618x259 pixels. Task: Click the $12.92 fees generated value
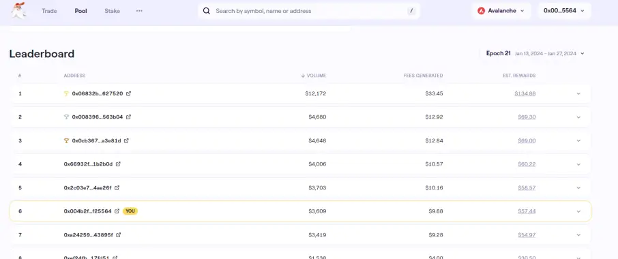point(434,117)
